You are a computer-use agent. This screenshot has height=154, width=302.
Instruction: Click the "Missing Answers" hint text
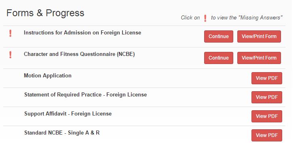pyautogui.click(x=260, y=17)
